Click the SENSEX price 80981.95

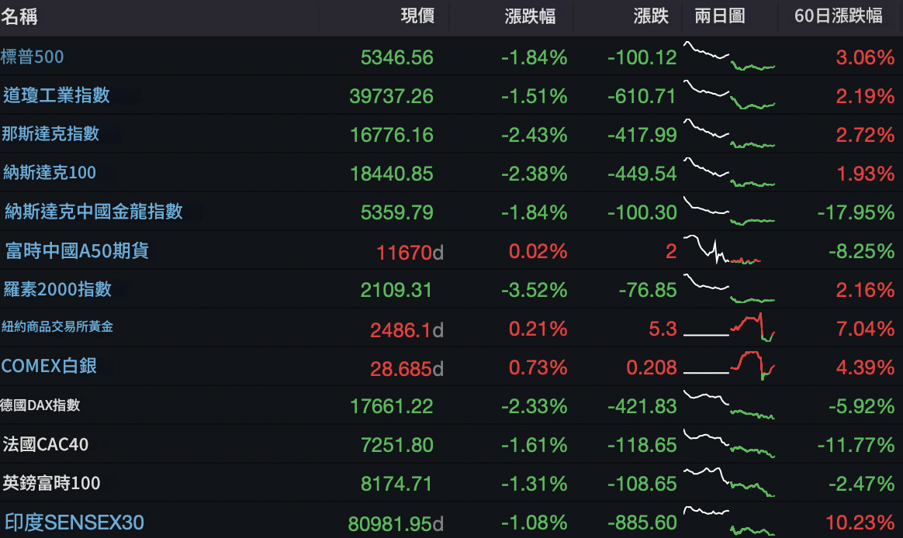[390, 523]
